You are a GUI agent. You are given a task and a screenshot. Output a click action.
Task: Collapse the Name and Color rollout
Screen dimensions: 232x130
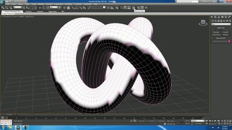coord(221,38)
